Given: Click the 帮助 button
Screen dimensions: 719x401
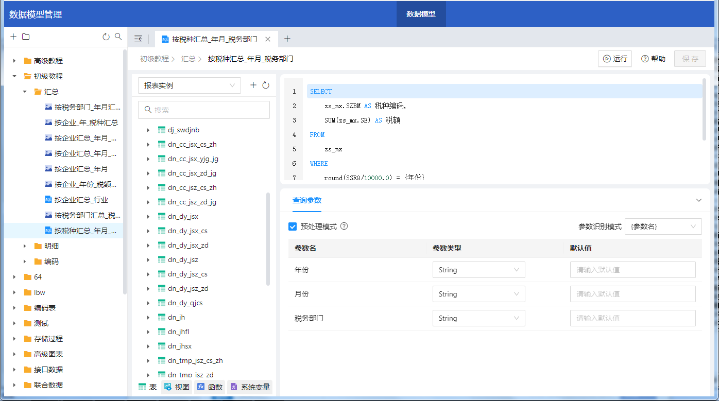Looking at the screenshot, I should pyautogui.click(x=653, y=59).
